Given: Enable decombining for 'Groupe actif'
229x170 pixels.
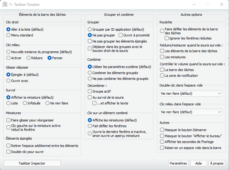Looking at the screenshot, I should coord(90,91).
